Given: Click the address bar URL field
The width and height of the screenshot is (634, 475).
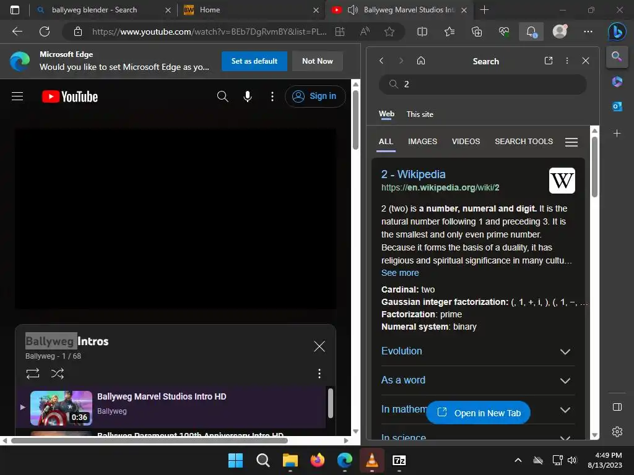Looking at the screenshot, I should click(209, 32).
